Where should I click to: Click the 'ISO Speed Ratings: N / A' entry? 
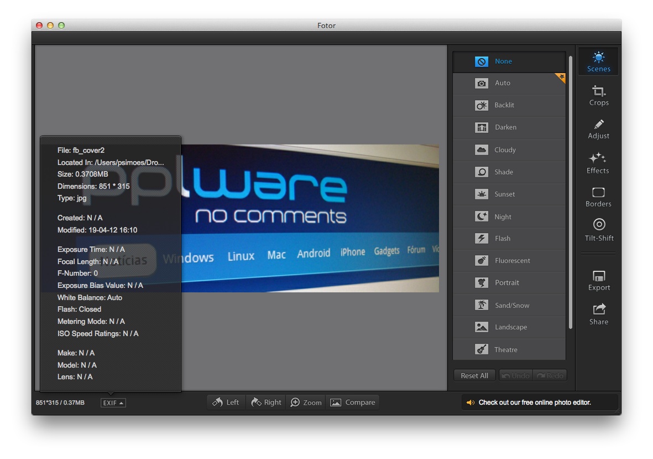pos(98,333)
